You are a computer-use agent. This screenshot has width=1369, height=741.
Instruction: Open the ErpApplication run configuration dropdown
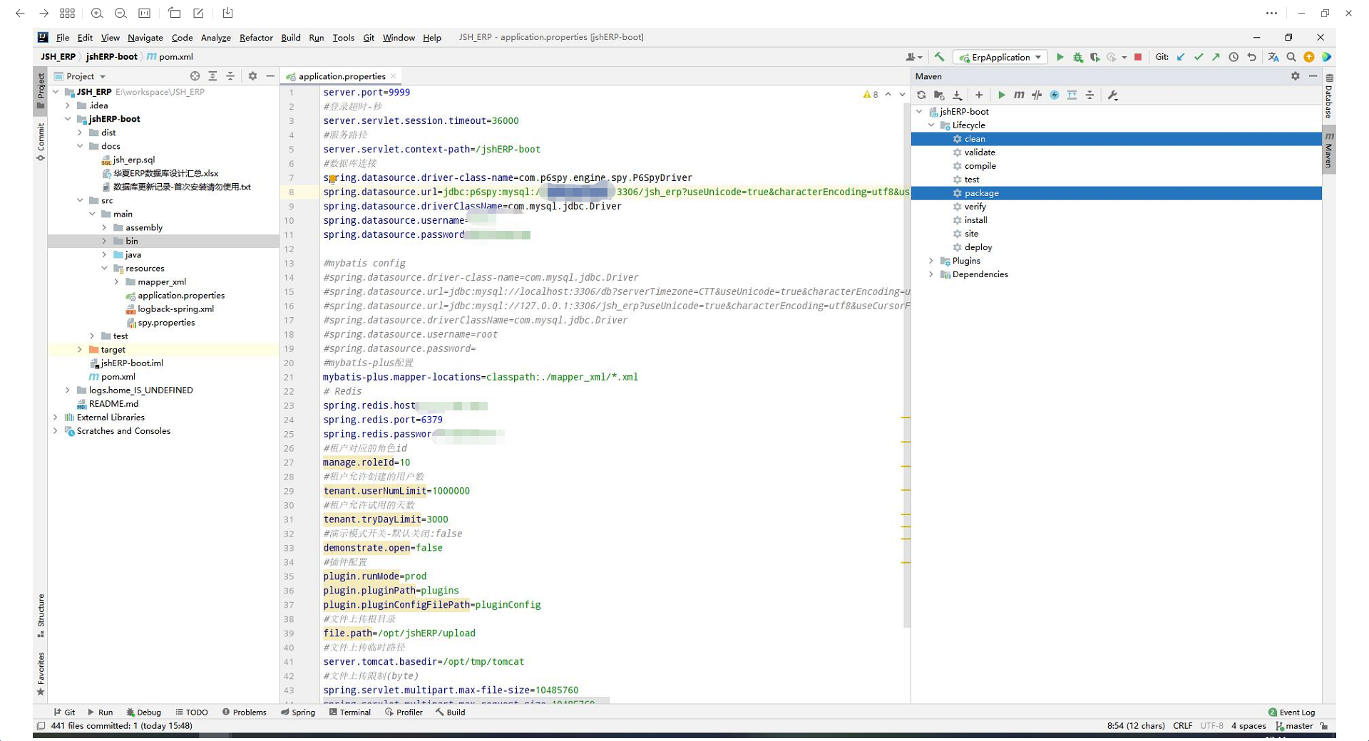(x=1000, y=57)
